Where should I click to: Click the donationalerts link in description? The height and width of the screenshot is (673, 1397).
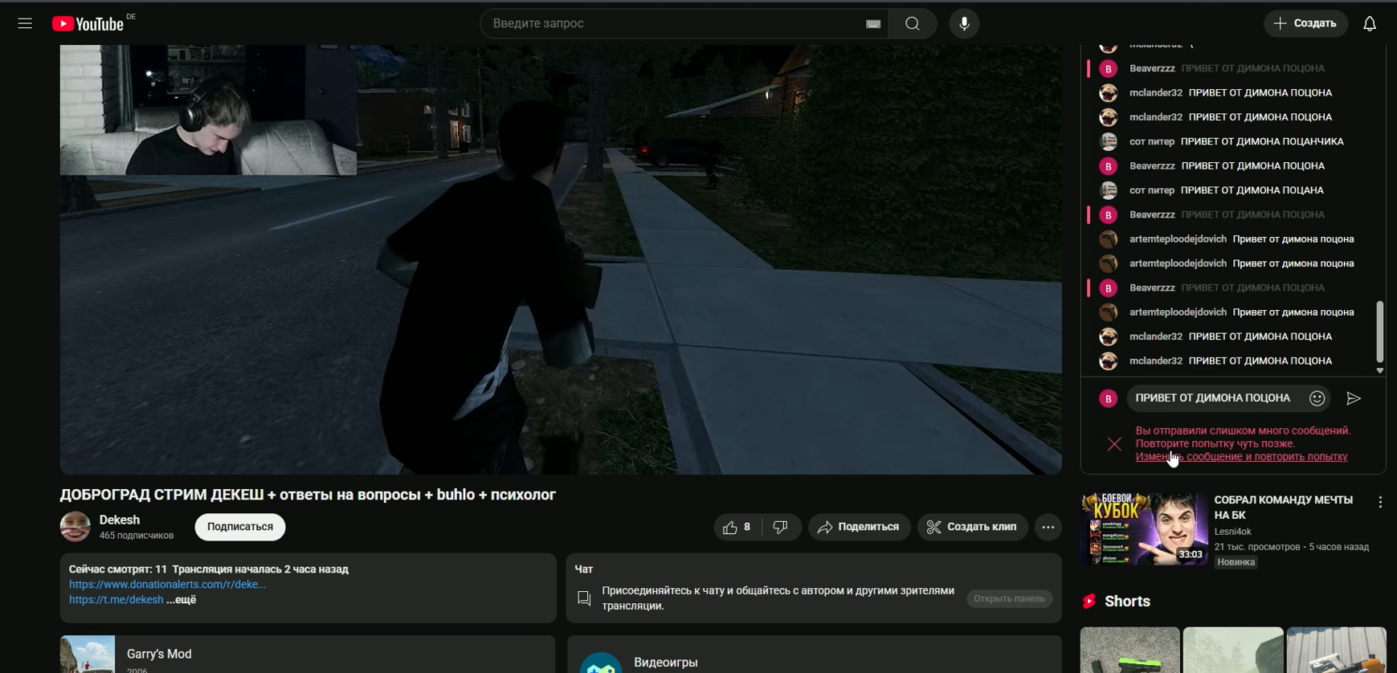tap(167, 585)
